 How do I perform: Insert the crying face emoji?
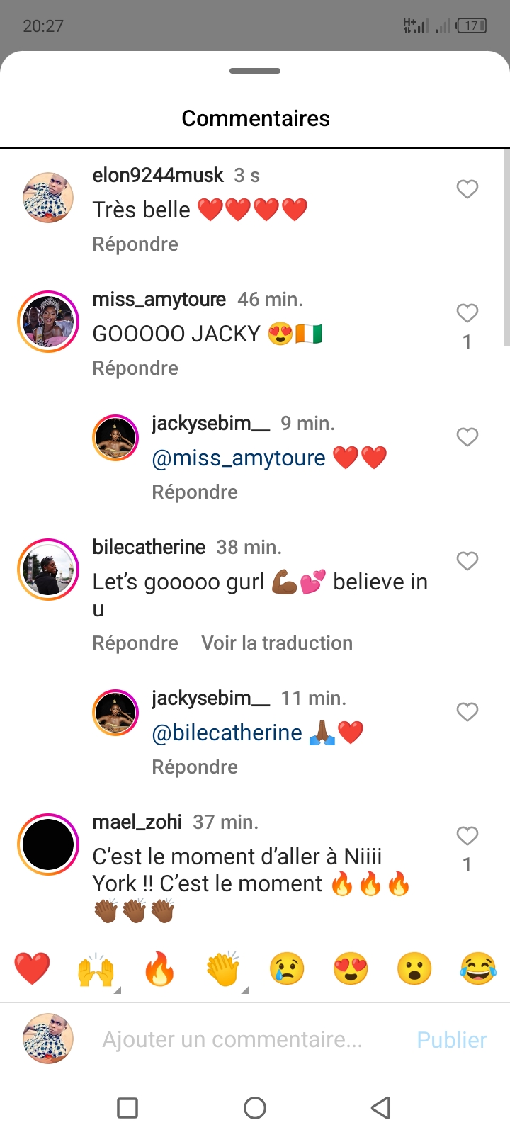tap(287, 968)
